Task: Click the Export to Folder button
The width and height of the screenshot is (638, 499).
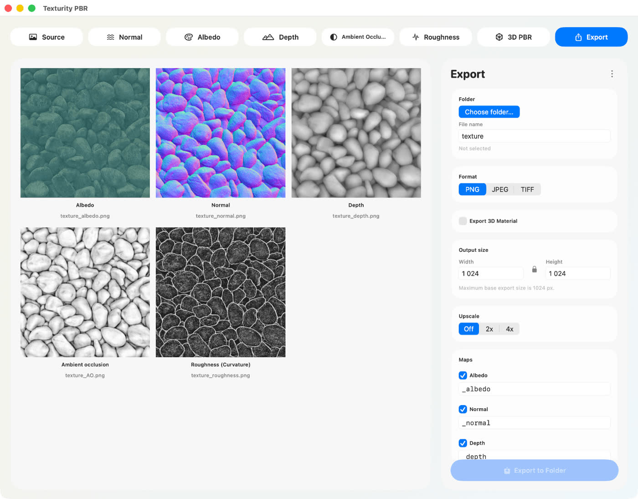Action: [535, 470]
